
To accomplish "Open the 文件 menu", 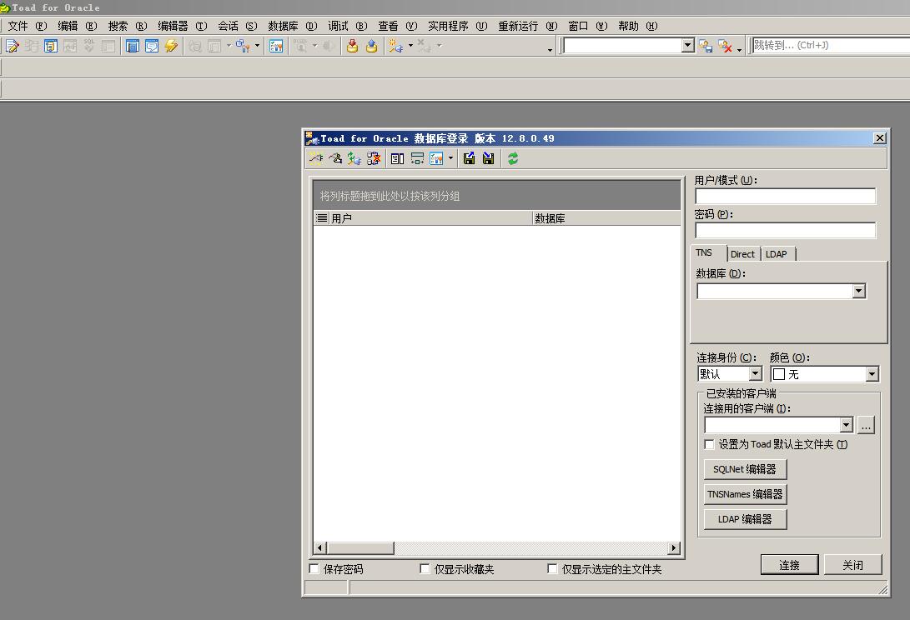I will tap(27, 26).
